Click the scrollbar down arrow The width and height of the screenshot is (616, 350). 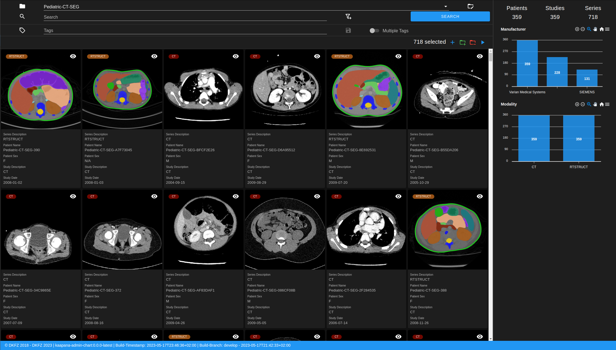tap(491, 339)
